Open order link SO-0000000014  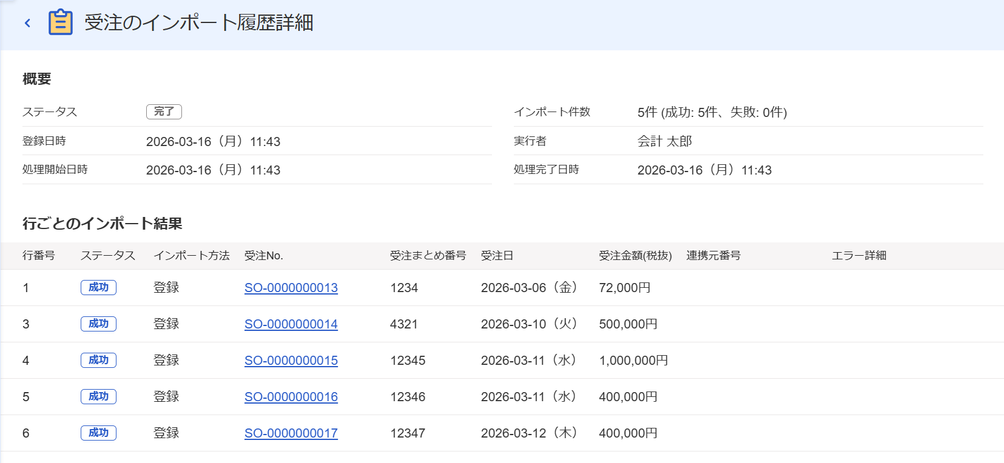[x=291, y=324]
